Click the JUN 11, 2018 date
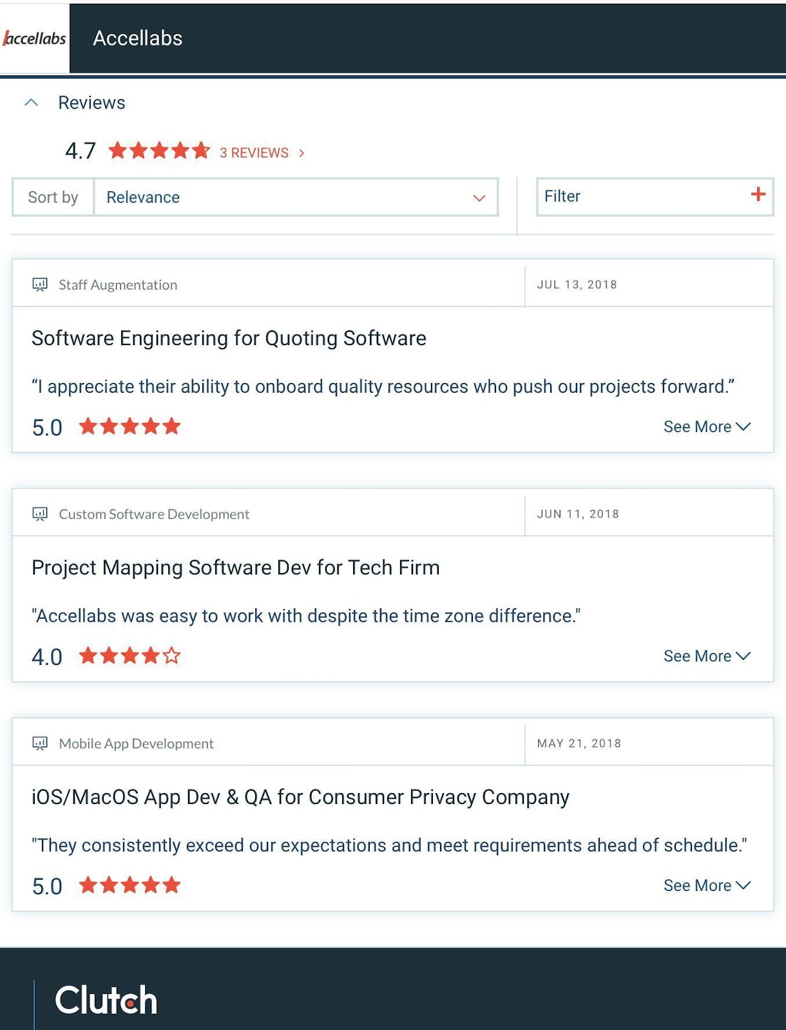The width and height of the screenshot is (786, 1030). click(x=578, y=514)
